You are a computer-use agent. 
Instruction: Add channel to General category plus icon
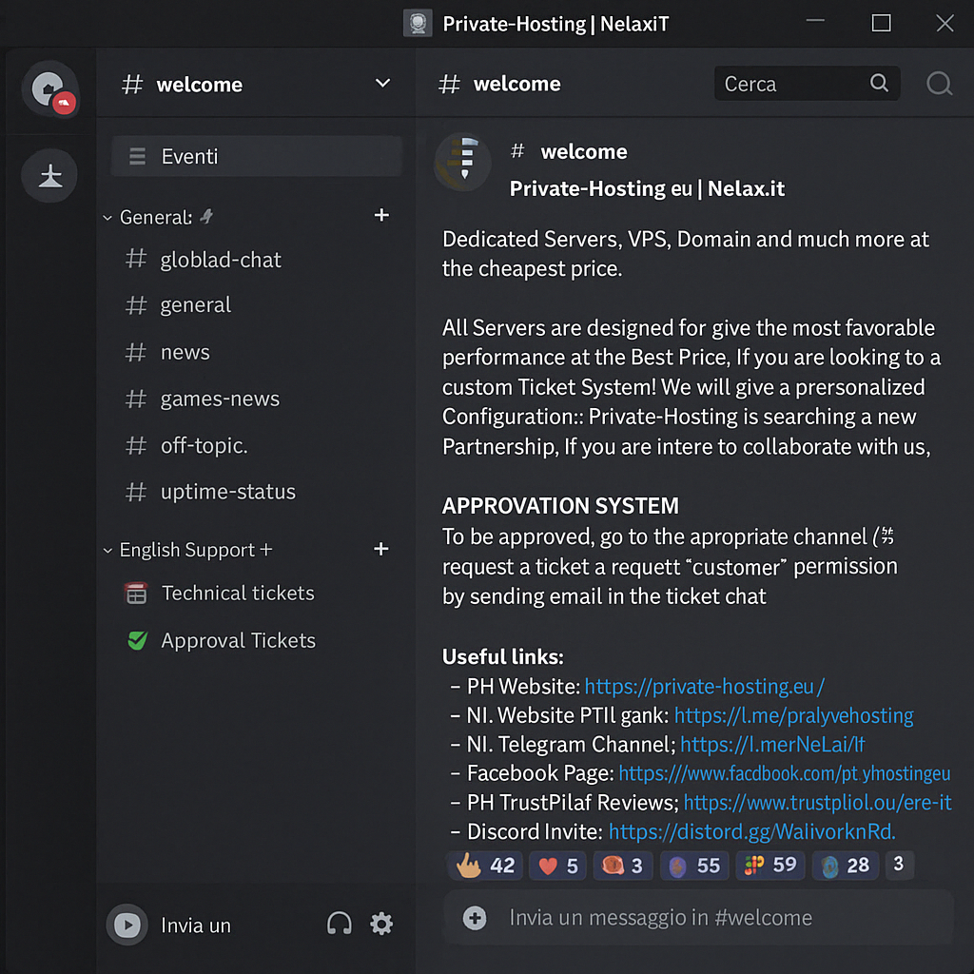tap(381, 216)
